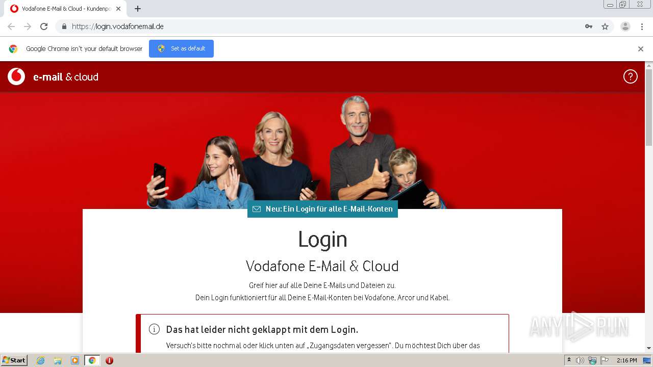This screenshot has width=653, height=367.
Task: Click the browser back arrow
Action: [11, 27]
